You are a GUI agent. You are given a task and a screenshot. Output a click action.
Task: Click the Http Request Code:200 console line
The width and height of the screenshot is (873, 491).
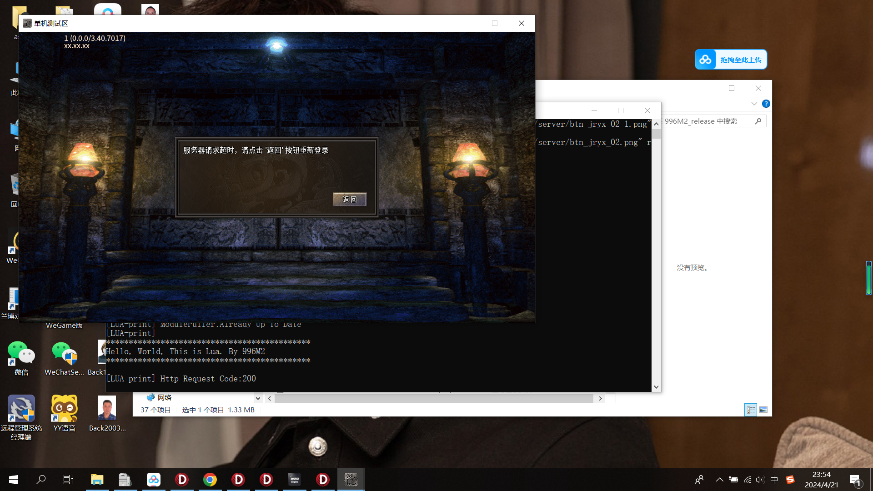pyautogui.click(x=181, y=379)
